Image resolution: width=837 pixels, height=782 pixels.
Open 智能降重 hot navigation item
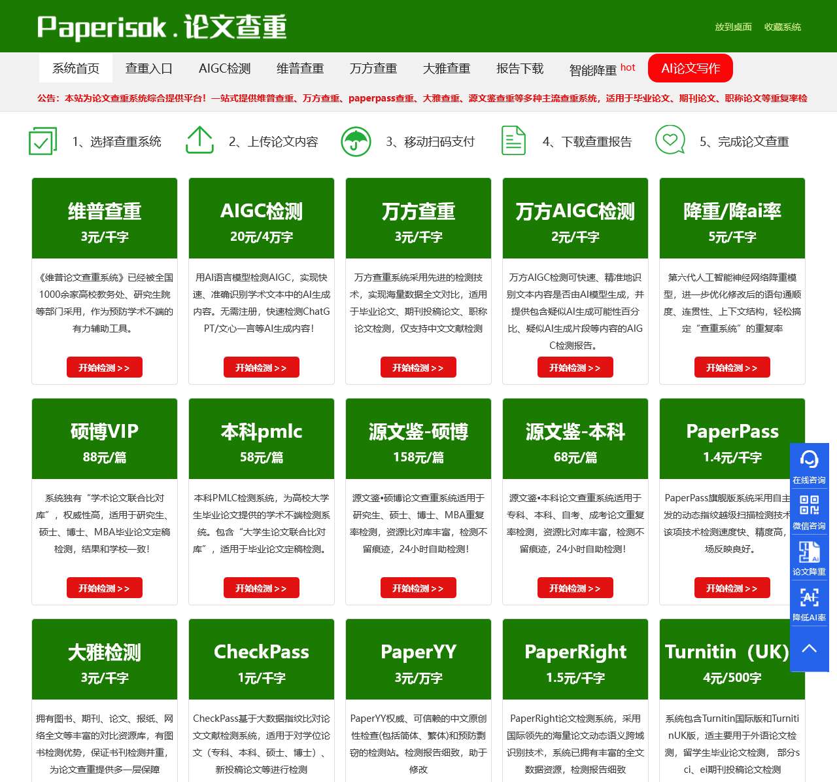click(602, 69)
